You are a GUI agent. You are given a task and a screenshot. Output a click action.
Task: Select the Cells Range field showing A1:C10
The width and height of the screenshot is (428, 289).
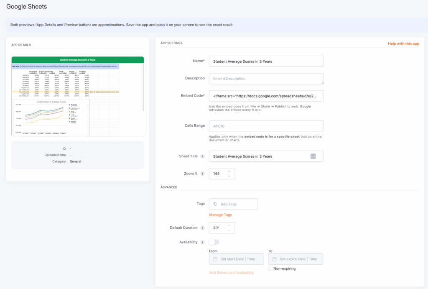click(x=266, y=126)
